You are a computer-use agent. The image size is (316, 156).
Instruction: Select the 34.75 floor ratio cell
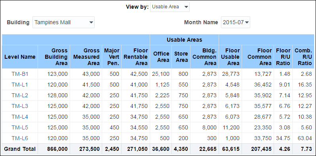point(283,138)
